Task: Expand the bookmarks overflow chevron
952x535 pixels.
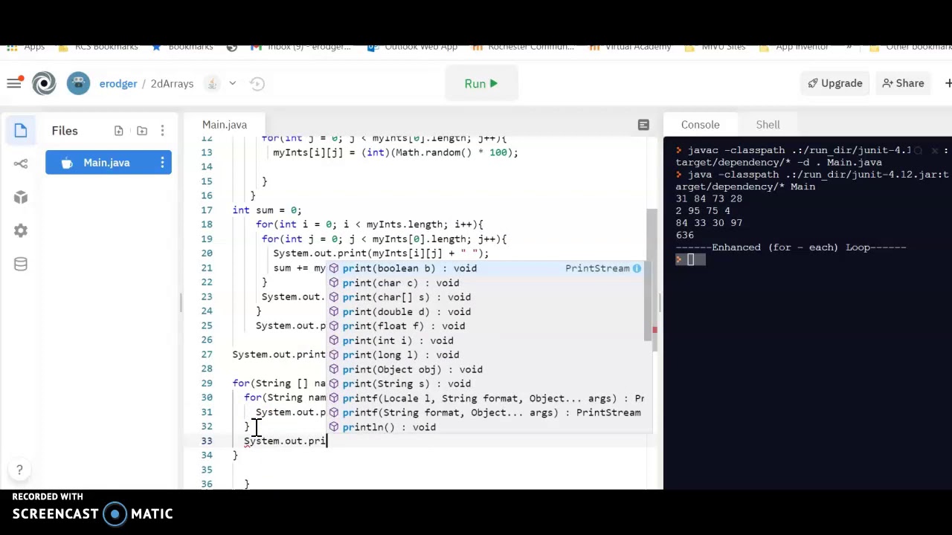Action: (849, 46)
